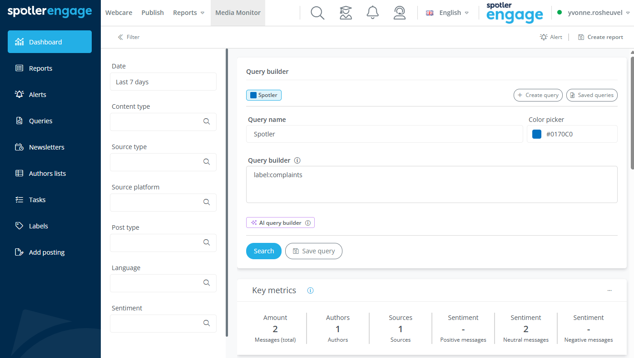Click the filter panel vertical scrollbar
Viewport: 634px width, 358px height.
pos(227,193)
